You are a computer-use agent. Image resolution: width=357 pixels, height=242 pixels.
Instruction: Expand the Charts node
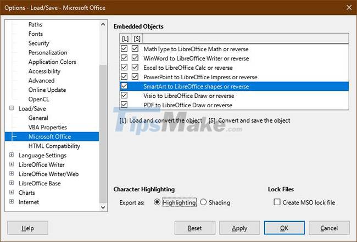[12, 193]
